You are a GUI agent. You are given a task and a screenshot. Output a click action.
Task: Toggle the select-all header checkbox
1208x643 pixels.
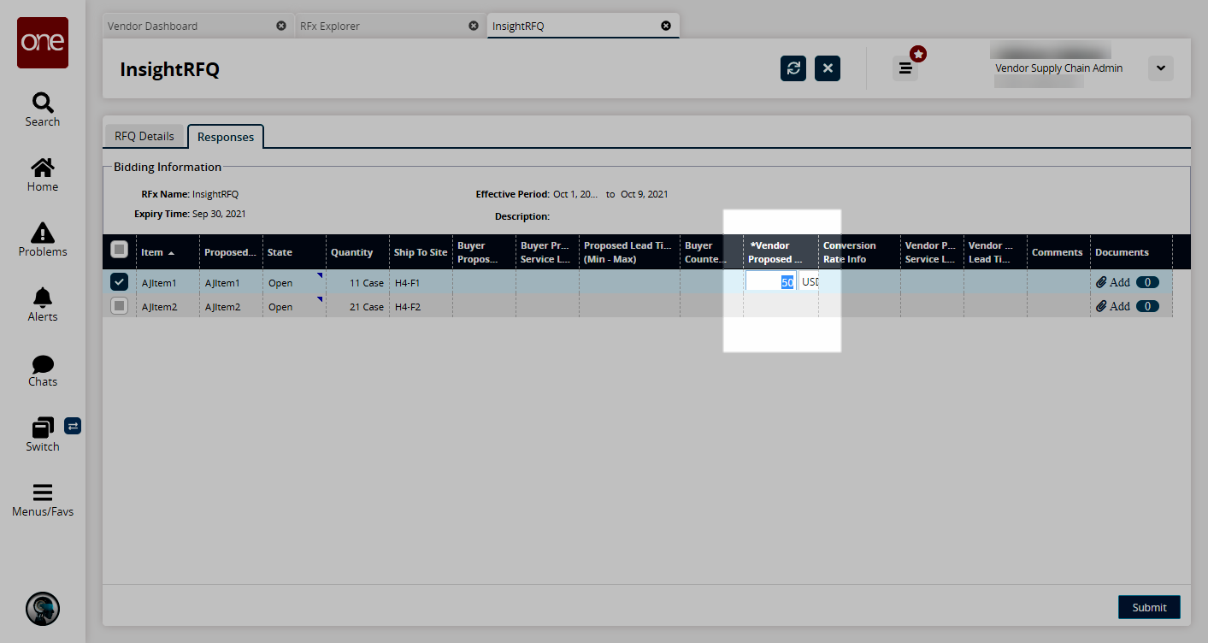tap(120, 250)
